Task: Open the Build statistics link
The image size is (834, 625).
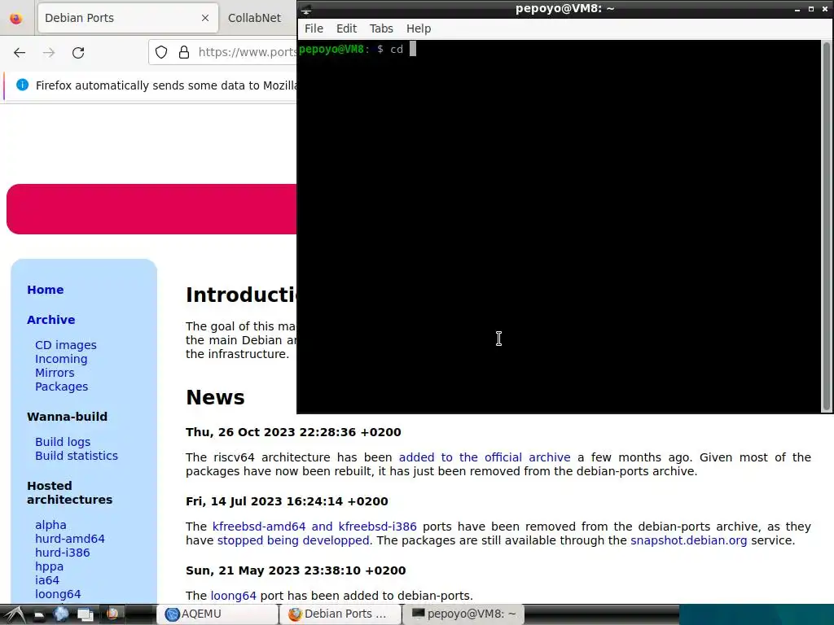Action: click(77, 456)
